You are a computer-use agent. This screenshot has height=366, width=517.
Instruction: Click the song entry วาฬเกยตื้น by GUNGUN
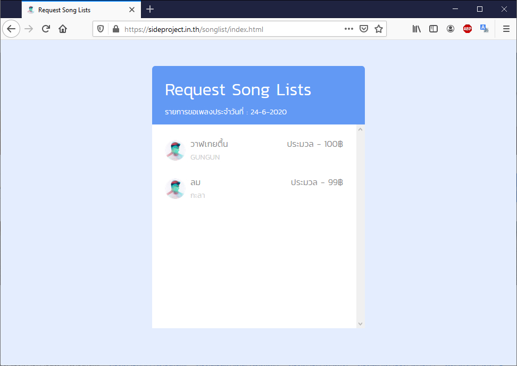click(255, 150)
